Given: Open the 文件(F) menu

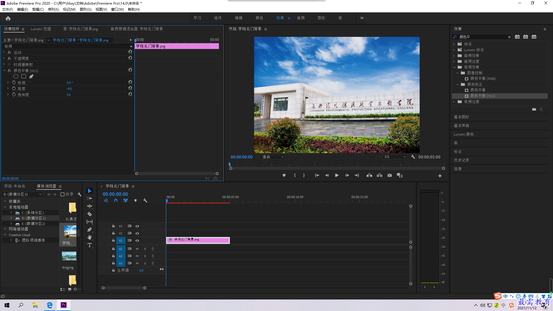Looking at the screenshot, I should point(7,10).
